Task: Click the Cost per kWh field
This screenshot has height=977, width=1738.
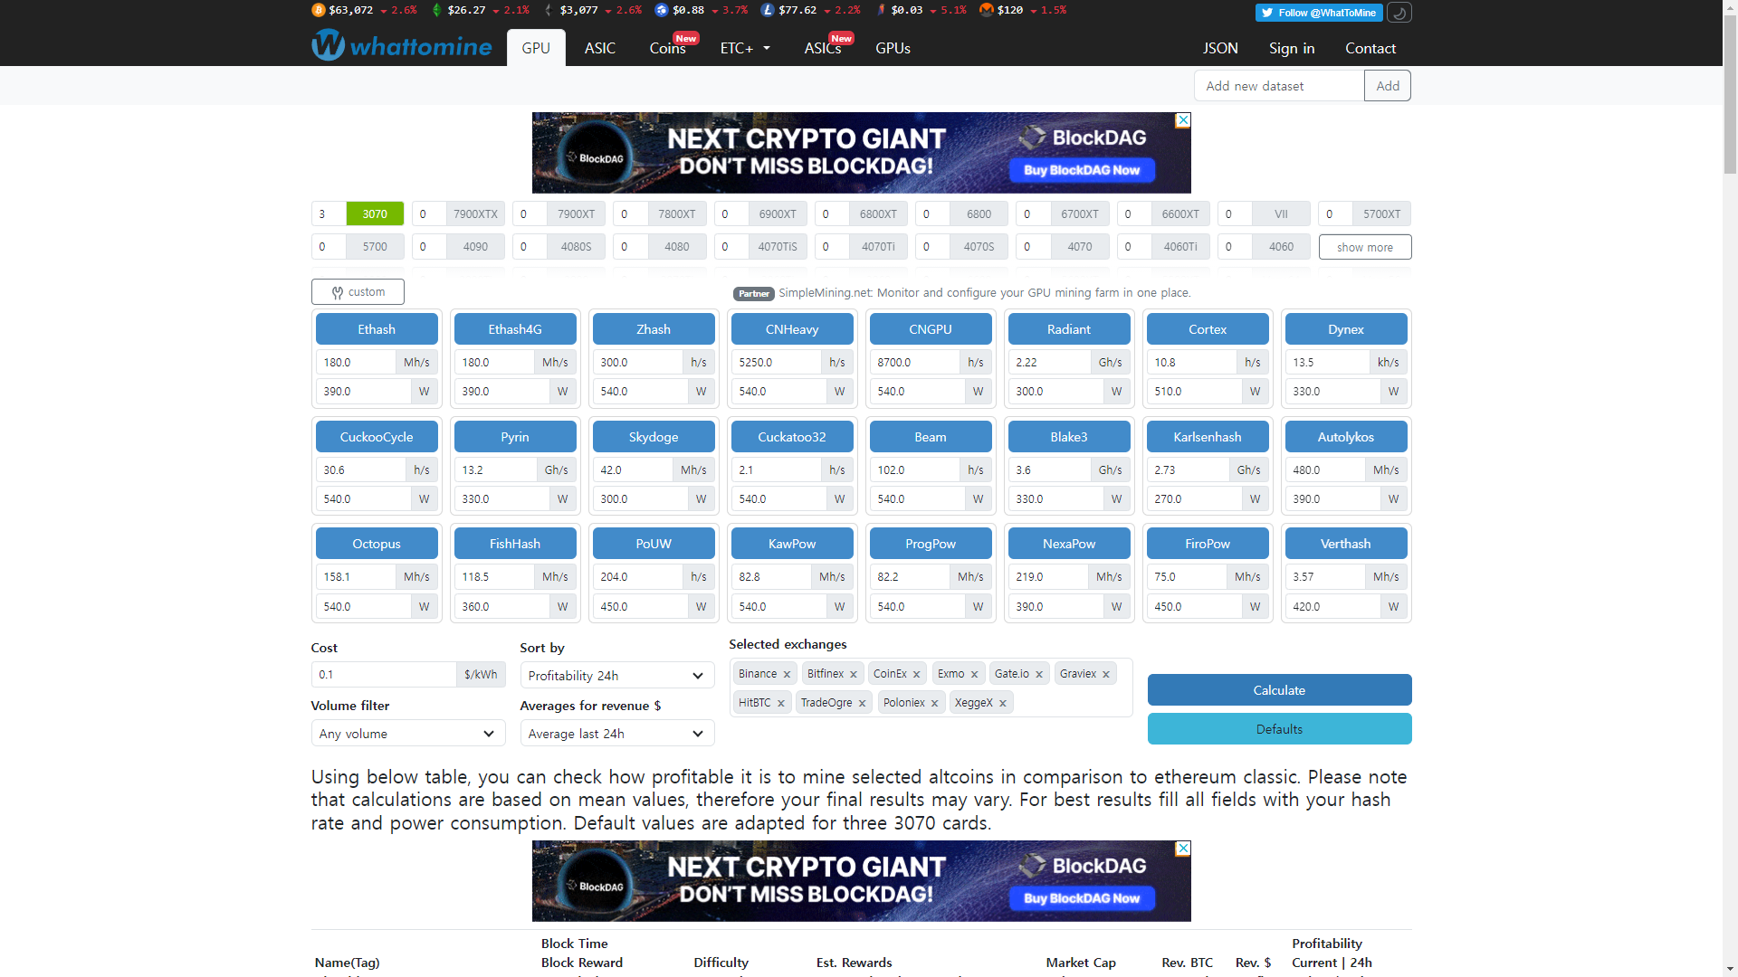Action: 384,675
